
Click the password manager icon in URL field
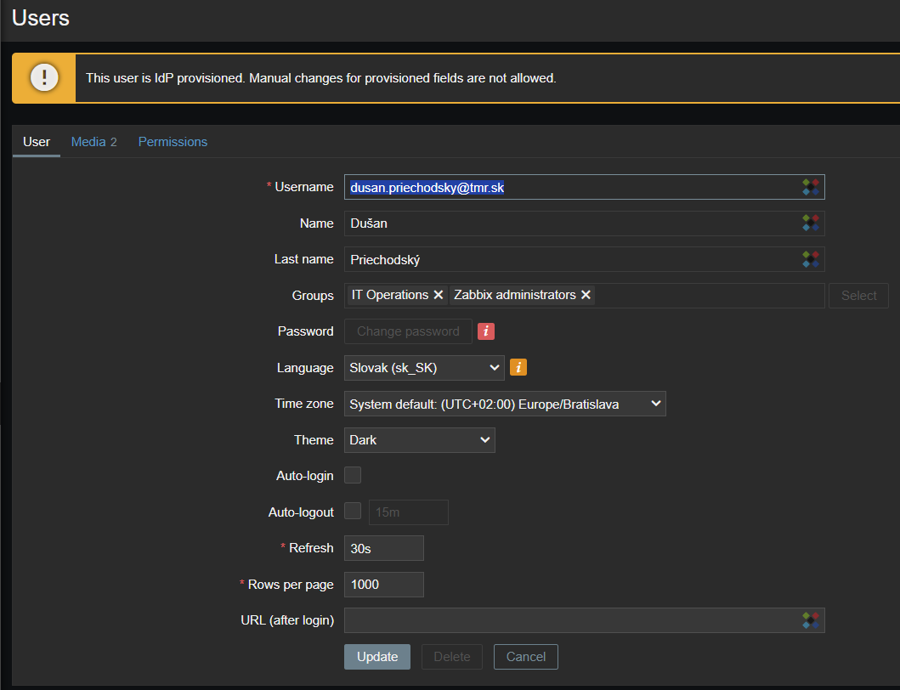point(811,620)
